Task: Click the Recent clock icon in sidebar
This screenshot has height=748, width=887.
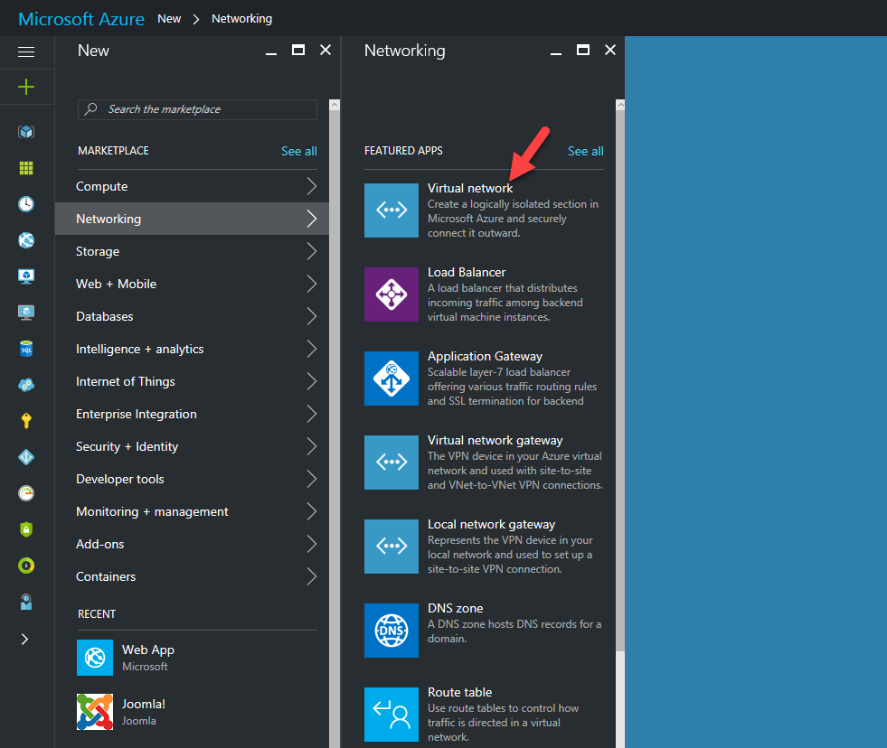Action: pyautogui.click(x=26, y=204)
